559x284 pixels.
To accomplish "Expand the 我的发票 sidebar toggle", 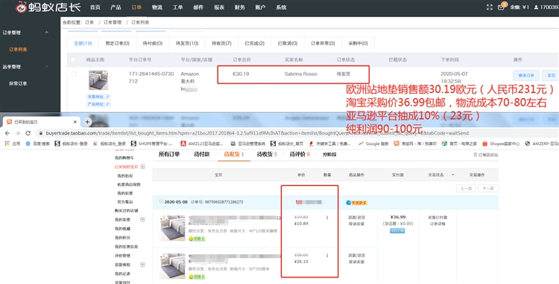I will 142,219.
